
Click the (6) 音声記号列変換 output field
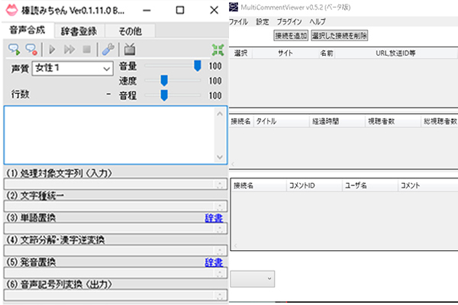115,295
